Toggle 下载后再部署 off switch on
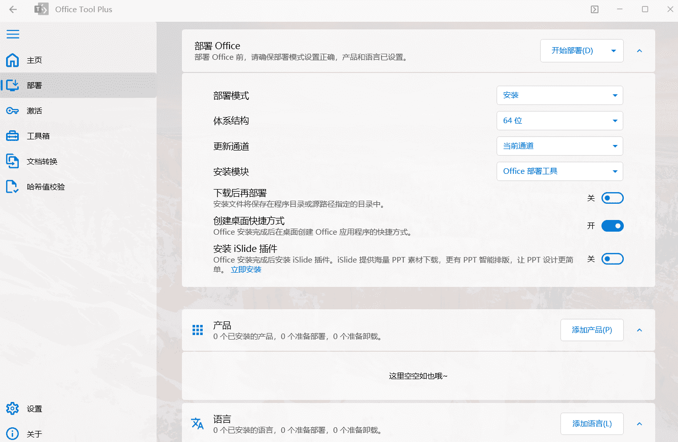This screenshot has height=442, width=678. (x=612, y=198)
